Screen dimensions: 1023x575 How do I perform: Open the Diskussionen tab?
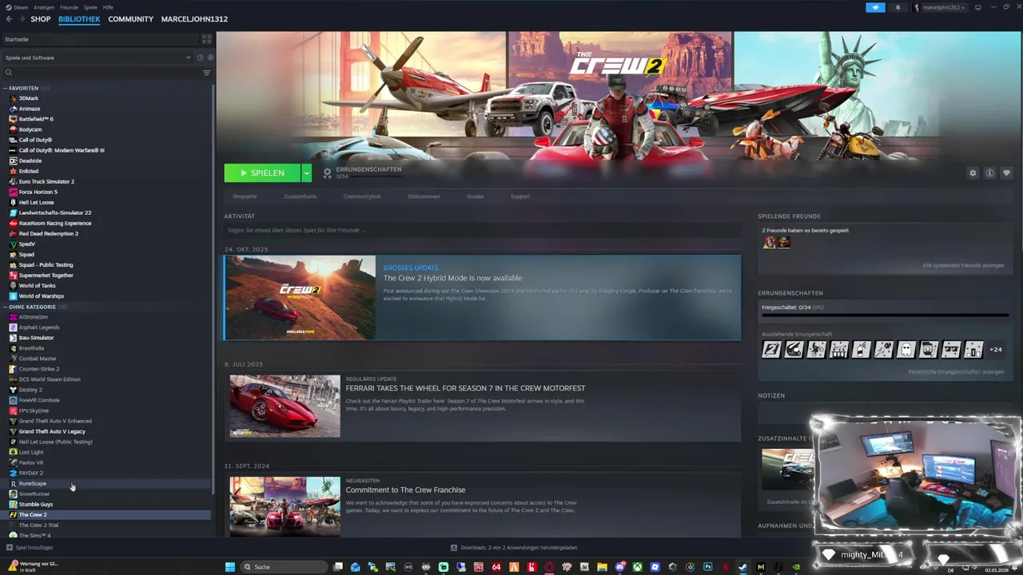(424, 196)
